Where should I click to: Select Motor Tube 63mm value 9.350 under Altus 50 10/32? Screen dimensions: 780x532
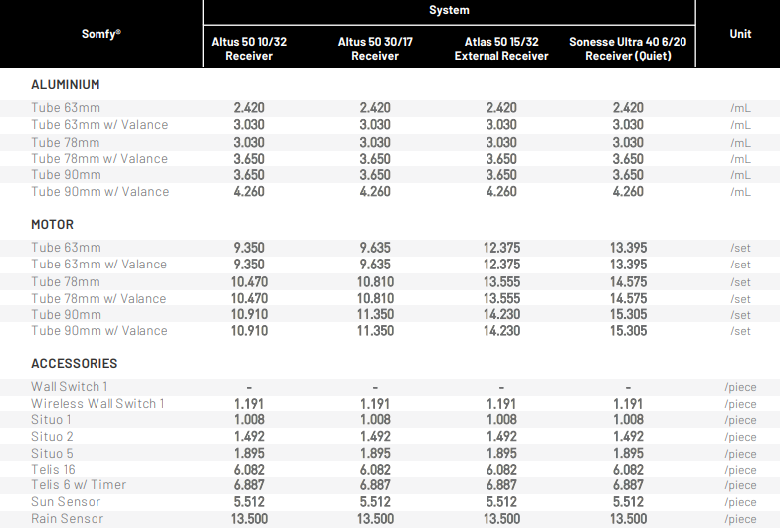(249, 247)
